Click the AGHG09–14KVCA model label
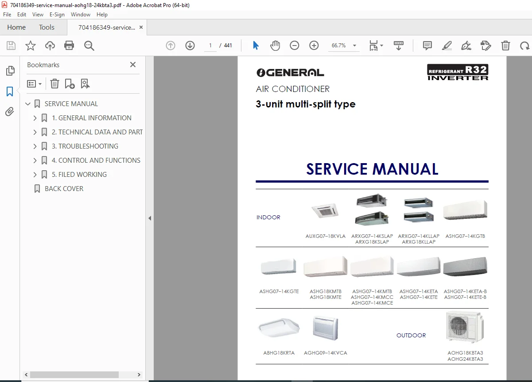 click(326, 353)
